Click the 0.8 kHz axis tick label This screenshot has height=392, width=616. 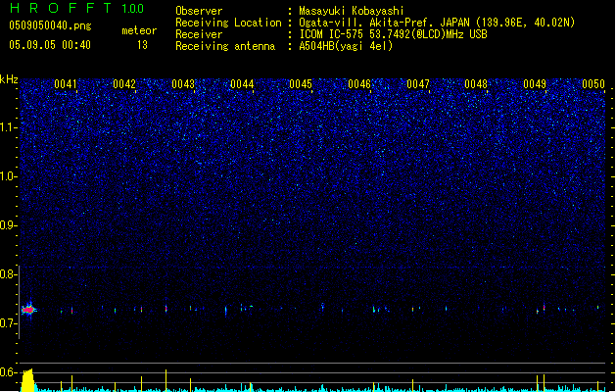pos(9,274)
